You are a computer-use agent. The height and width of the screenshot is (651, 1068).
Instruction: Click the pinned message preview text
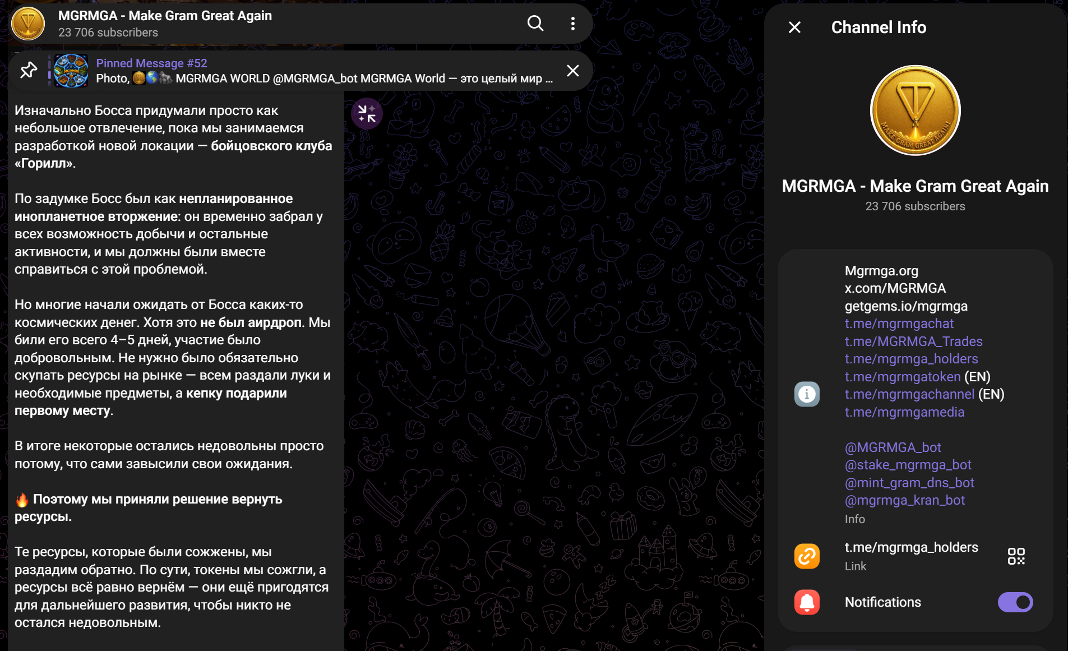[325, 79]
